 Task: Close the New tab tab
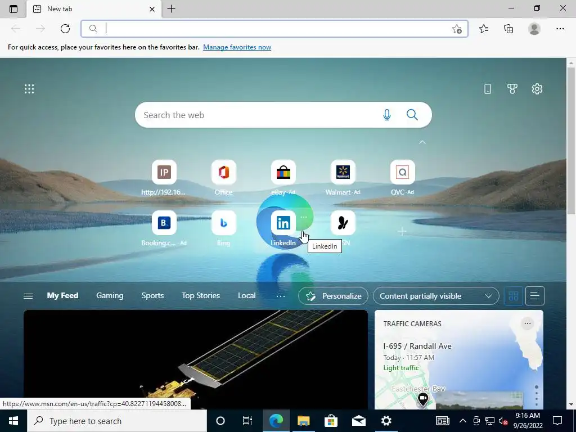[x=152, y=9]
